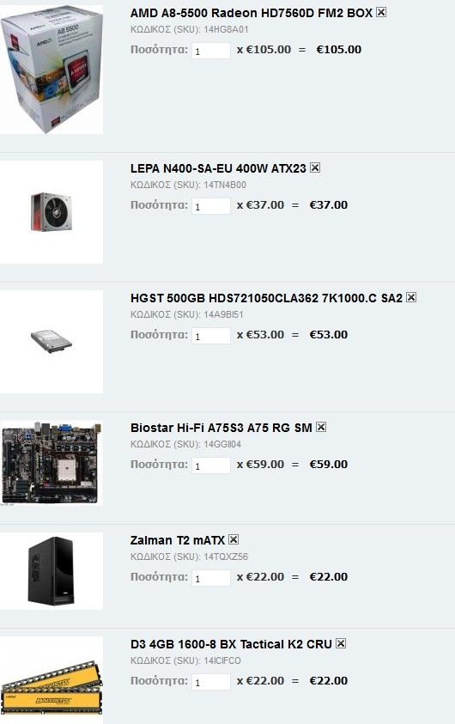This screenshot has width=455, height=724.
Task: Click X icon next to Zalman T2 mATX
Action: click(234, 539)
